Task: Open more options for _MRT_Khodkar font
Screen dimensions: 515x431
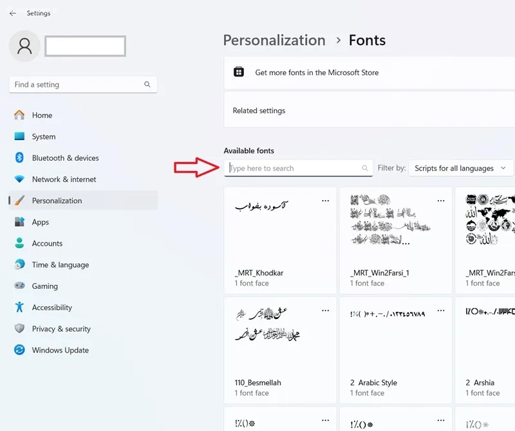Action: (325, 201)
